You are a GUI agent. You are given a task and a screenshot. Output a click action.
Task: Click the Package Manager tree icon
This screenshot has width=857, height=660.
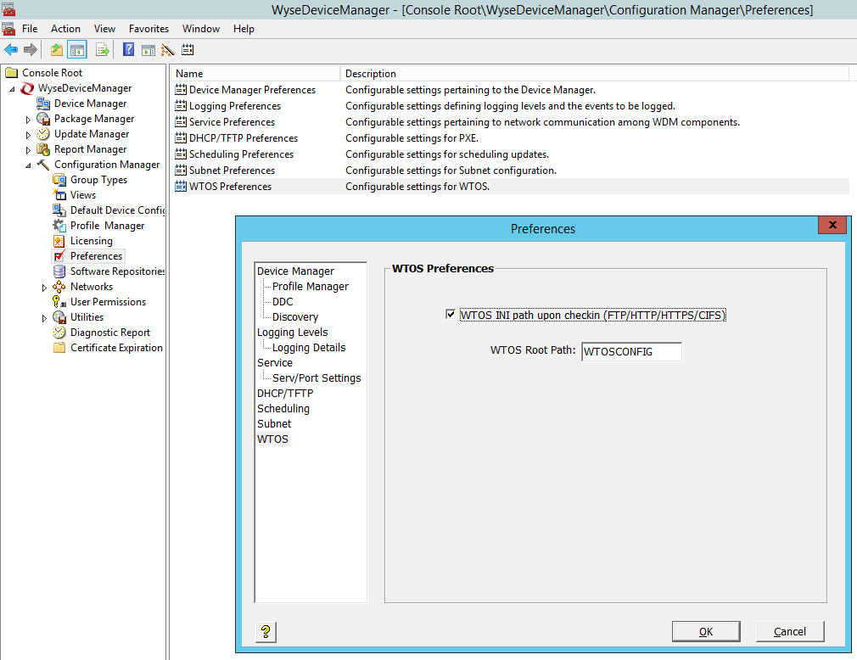pyautogui.click(x=43, y=119)
